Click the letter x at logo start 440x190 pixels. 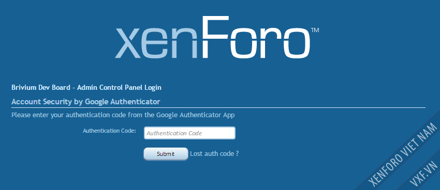coord(130,43)
